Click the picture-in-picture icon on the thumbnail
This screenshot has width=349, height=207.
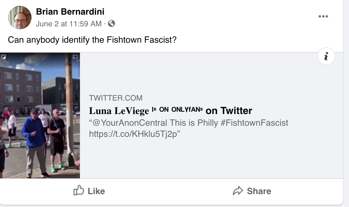[4, 56]
